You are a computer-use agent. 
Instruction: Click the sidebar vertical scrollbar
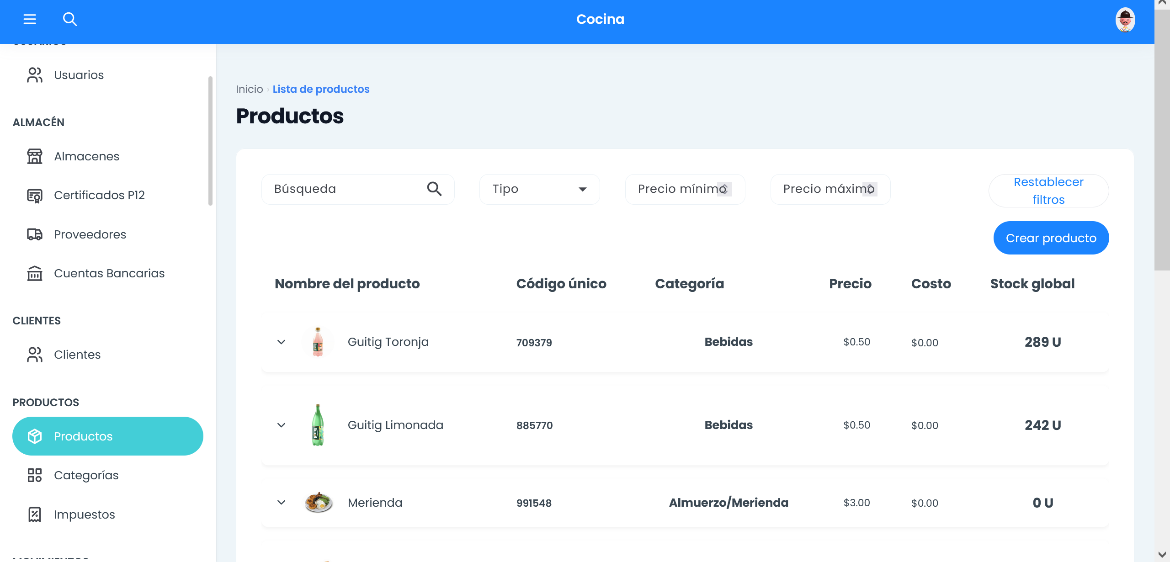coord(210,141)
